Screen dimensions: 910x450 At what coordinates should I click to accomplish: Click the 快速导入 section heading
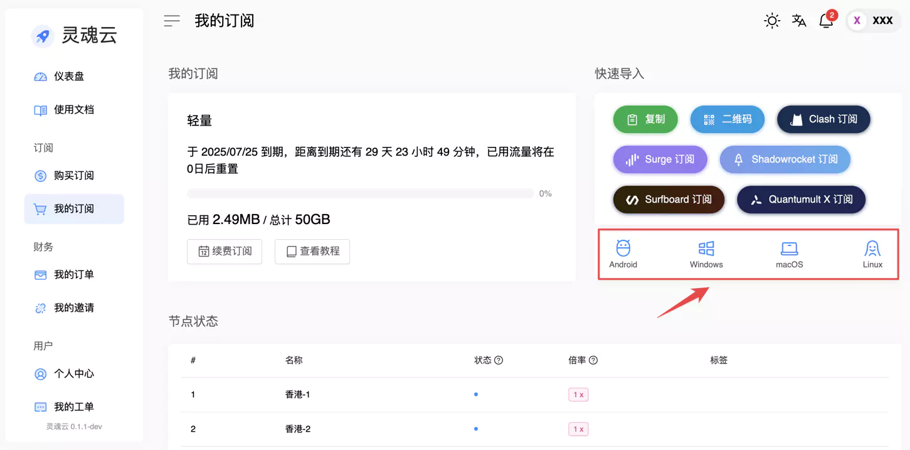point(620,73)
